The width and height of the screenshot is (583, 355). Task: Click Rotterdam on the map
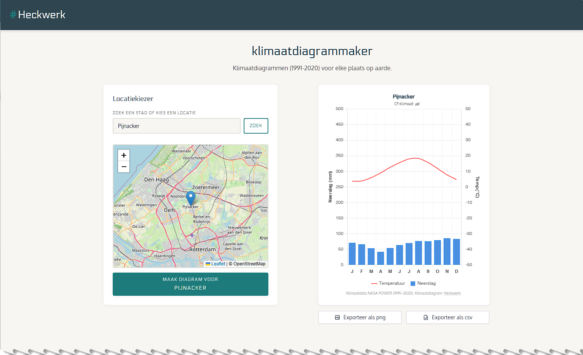[x=202, y=249]
